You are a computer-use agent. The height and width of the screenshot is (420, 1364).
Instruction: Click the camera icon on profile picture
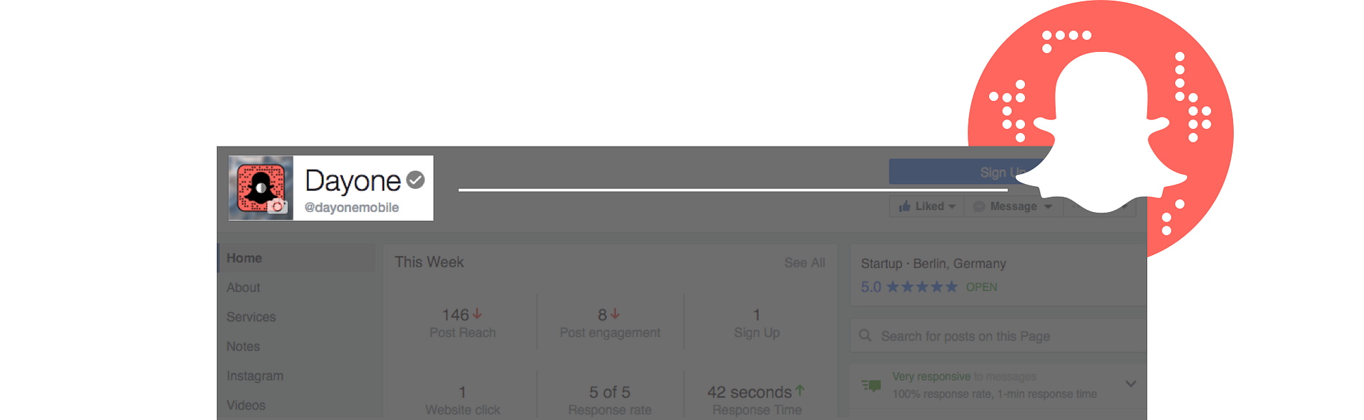(x=277, y=207)
